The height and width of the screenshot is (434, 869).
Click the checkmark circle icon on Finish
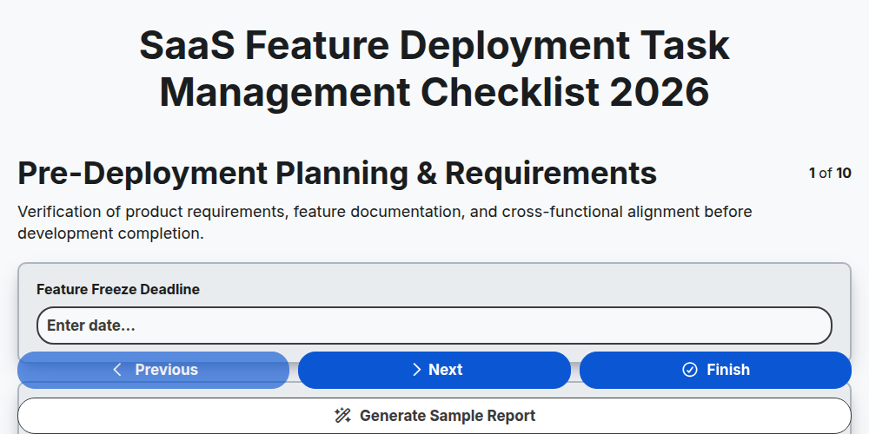(689, 370)
